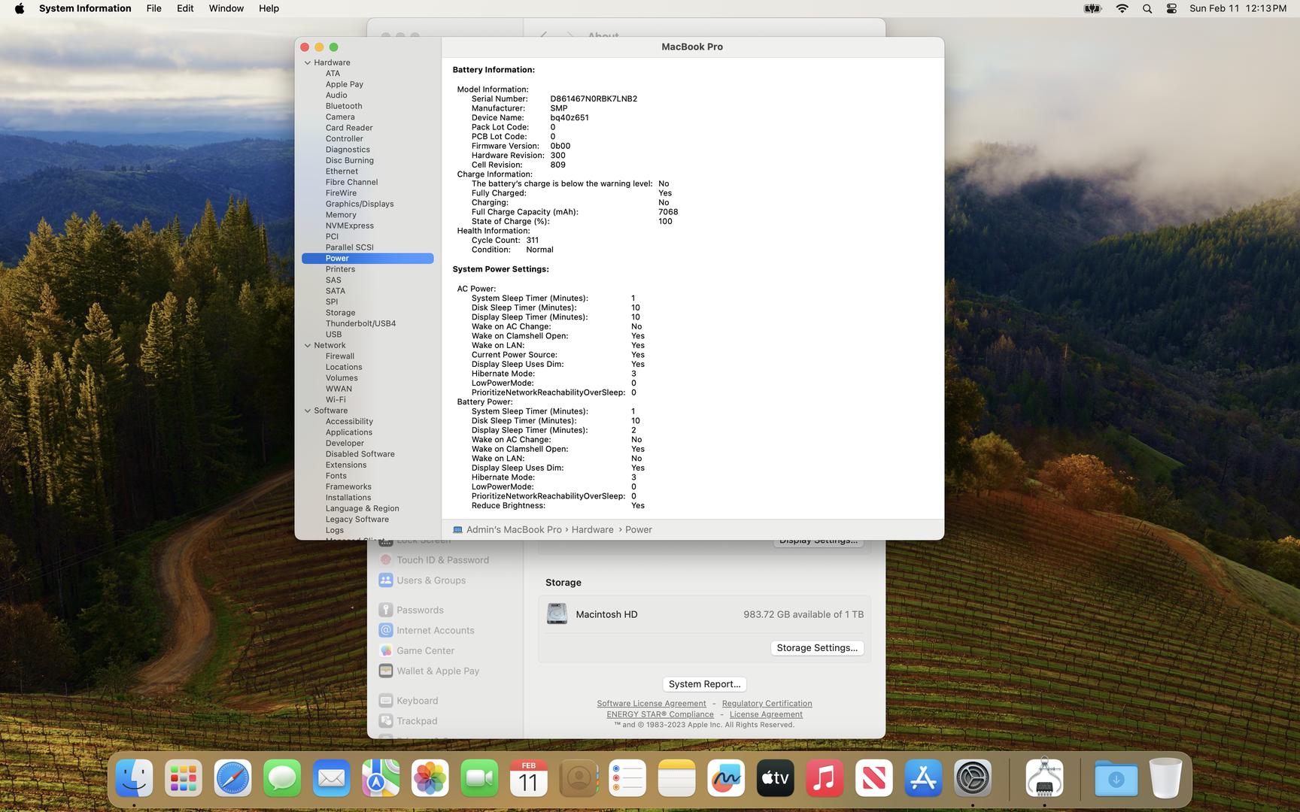Open the App Store dock icon
Screen dimensions: 1300x812
[x=923, y=778]
